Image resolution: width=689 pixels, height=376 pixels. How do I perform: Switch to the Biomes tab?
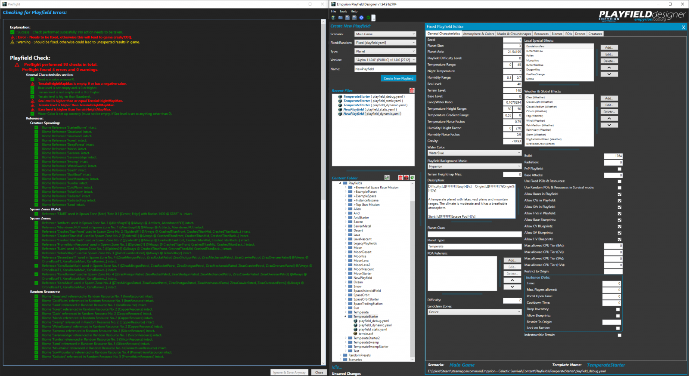[557, 34]
